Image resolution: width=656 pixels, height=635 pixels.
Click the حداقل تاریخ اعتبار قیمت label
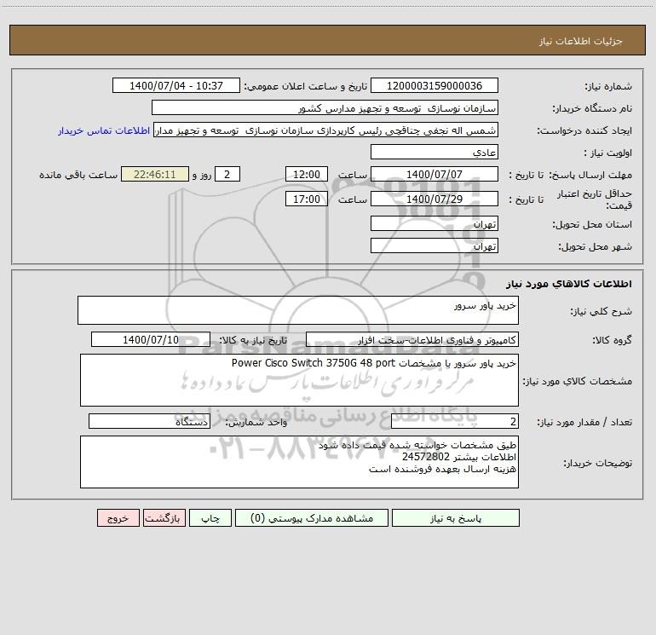[x=594, y=199]
